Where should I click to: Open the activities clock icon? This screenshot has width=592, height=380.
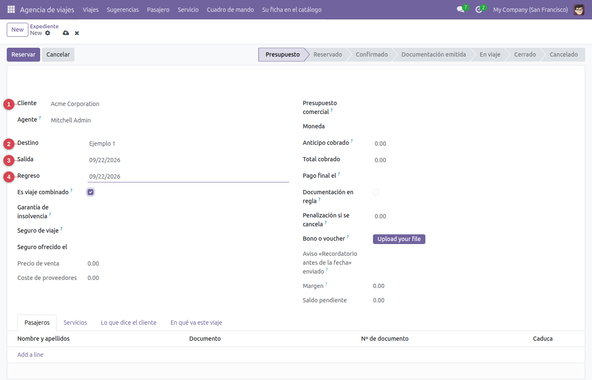coord(479,9)
